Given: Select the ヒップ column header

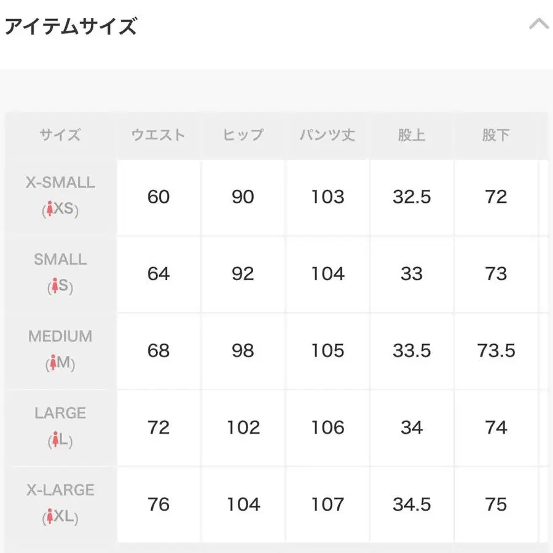Looking at the screenshot, I should coord(243,135).
